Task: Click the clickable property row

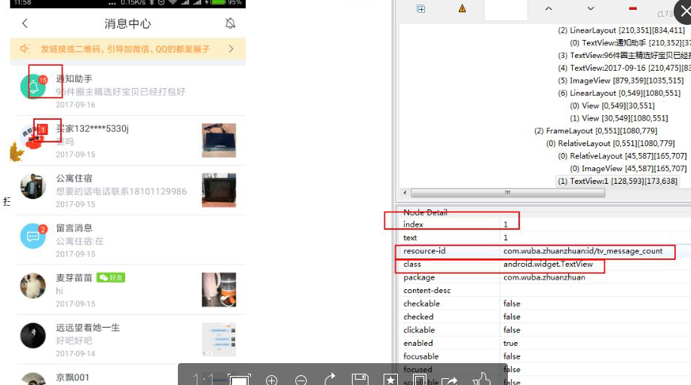Action: [544, 330]
